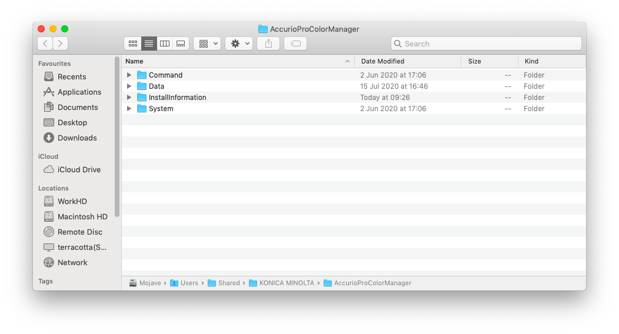The width and height of the screenshot is (619, 334).
Task: Sort by Kind column header
Action: pyautogui.click(x=531, y=61)
